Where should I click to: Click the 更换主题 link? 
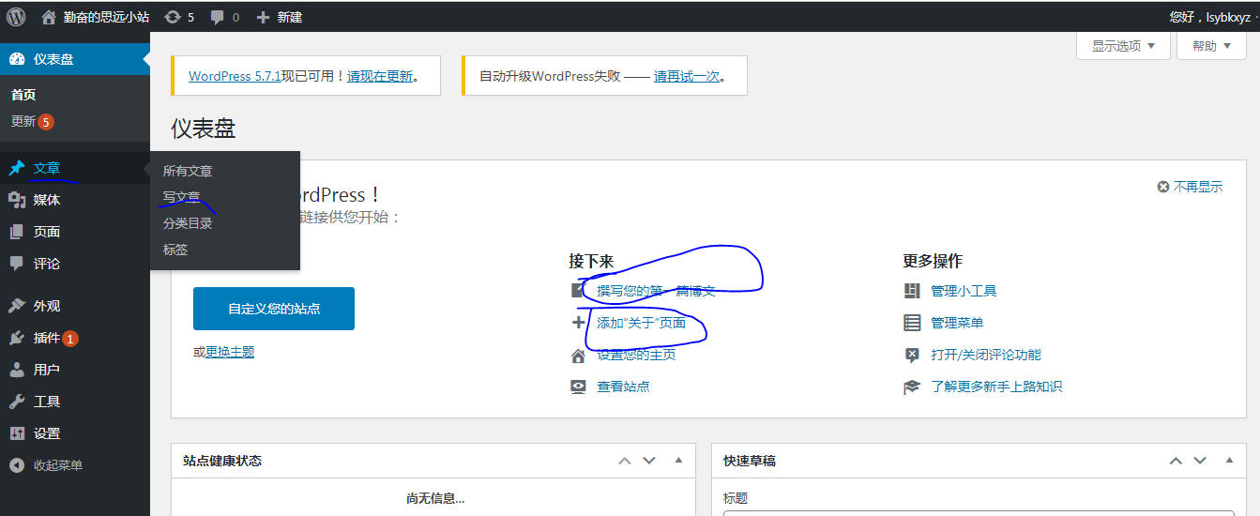[230, 352]
